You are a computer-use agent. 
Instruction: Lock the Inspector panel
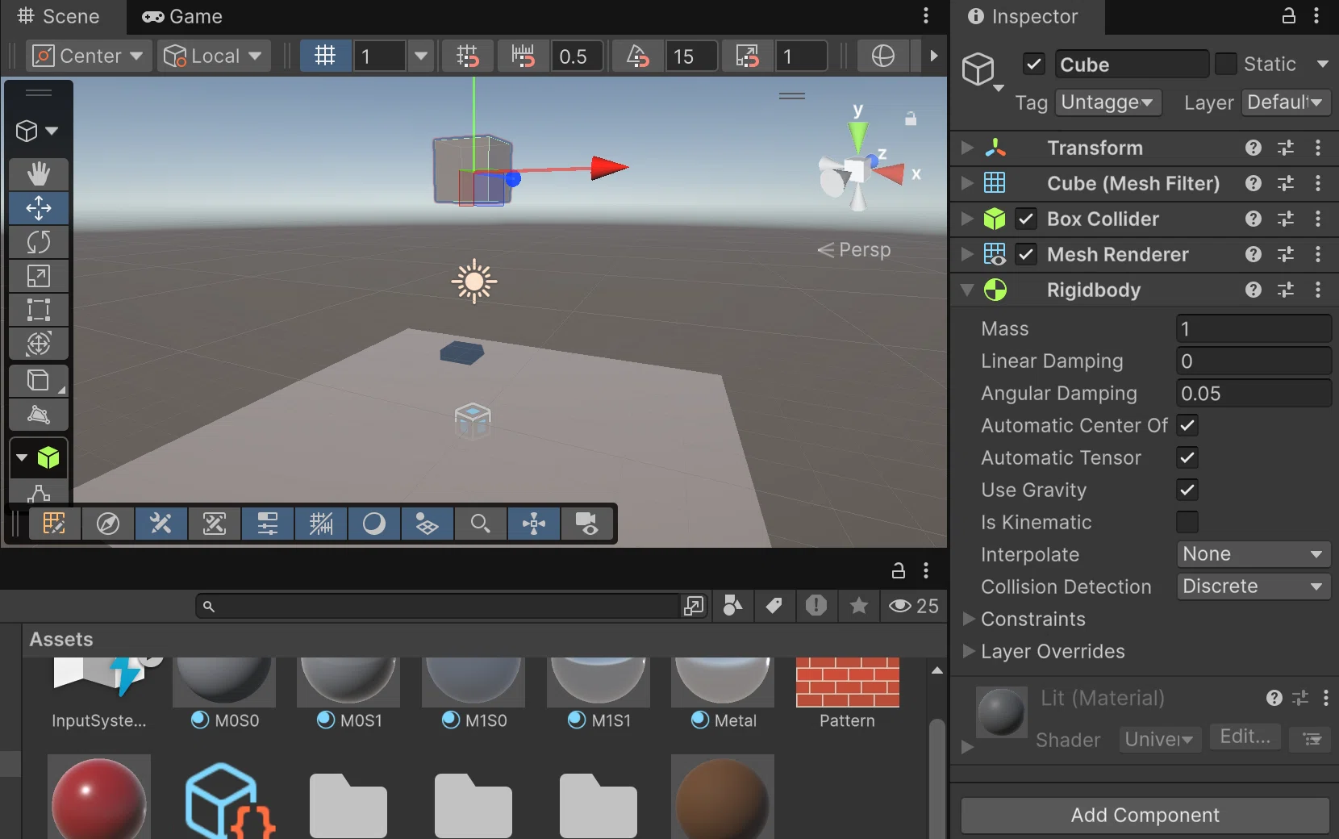1288,16
